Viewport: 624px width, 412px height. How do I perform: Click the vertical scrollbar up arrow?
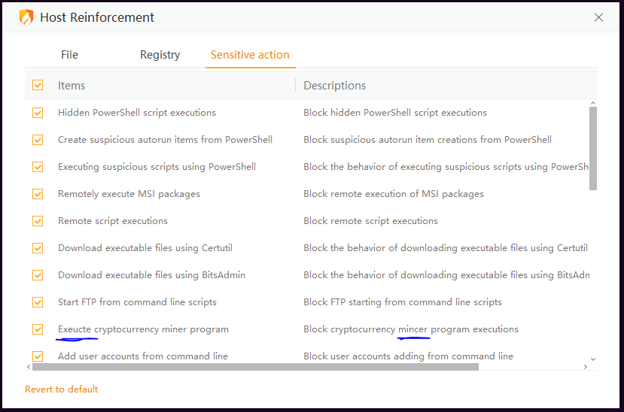coord(592,103)
